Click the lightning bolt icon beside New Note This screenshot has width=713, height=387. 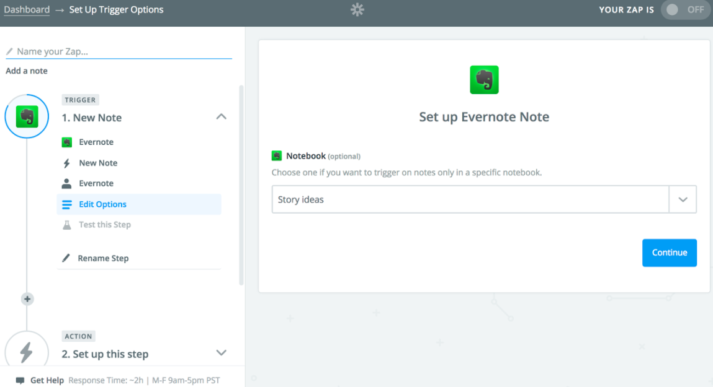[x=67, y=163]
